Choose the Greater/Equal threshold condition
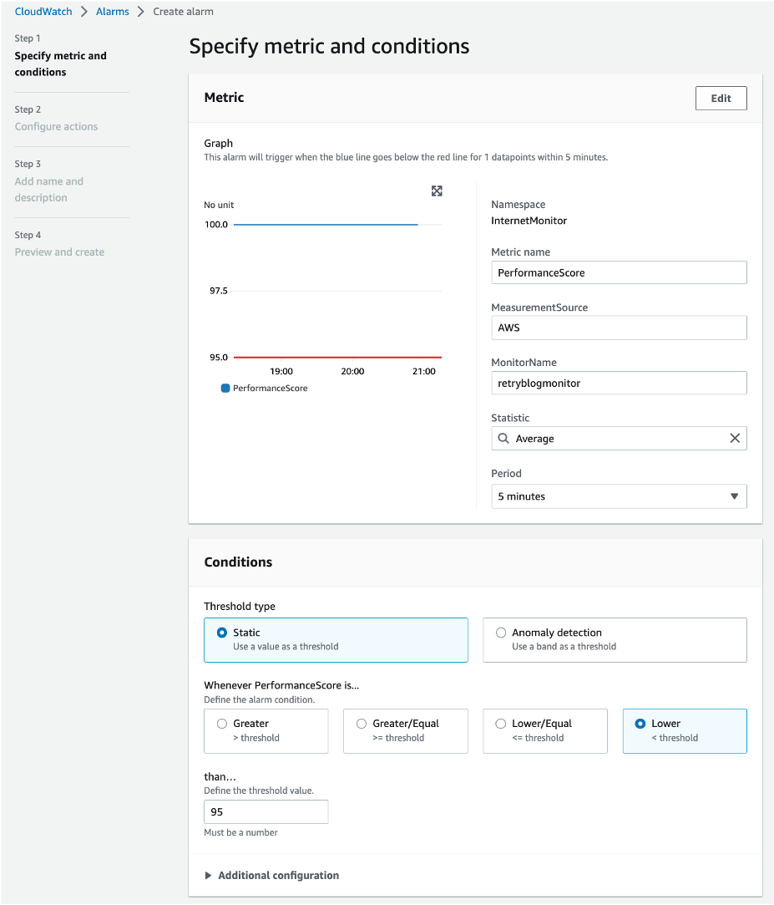This screenshot has width=774, height=905. [x=362, y=724]
